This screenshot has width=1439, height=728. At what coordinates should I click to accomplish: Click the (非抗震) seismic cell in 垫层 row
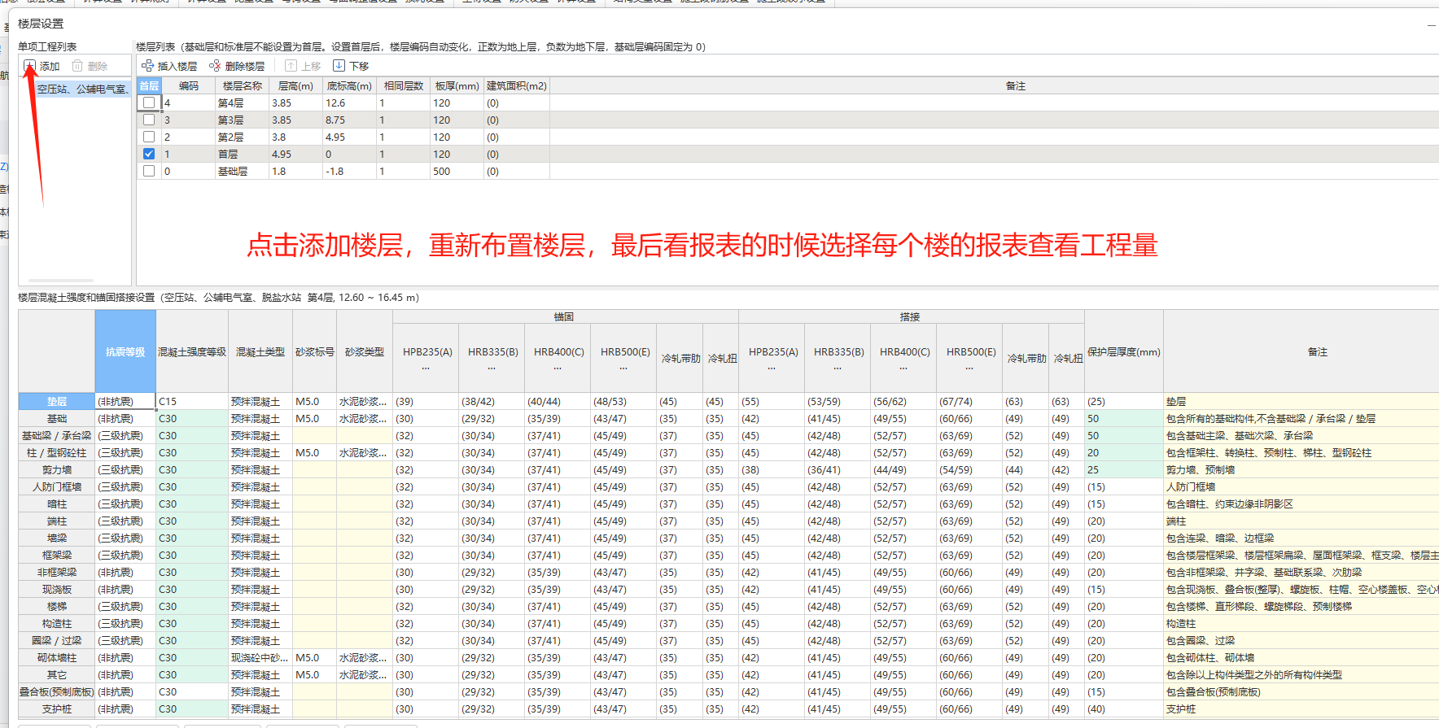(125, 401)
